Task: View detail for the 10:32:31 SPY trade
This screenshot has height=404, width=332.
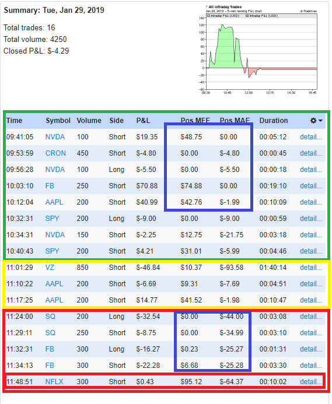Action: click(311, 219)
